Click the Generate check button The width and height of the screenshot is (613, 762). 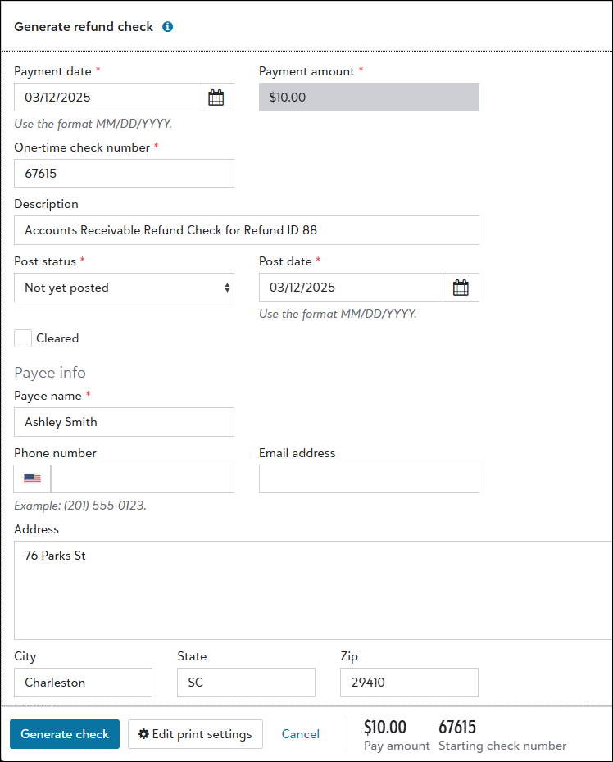click(65, 734)
